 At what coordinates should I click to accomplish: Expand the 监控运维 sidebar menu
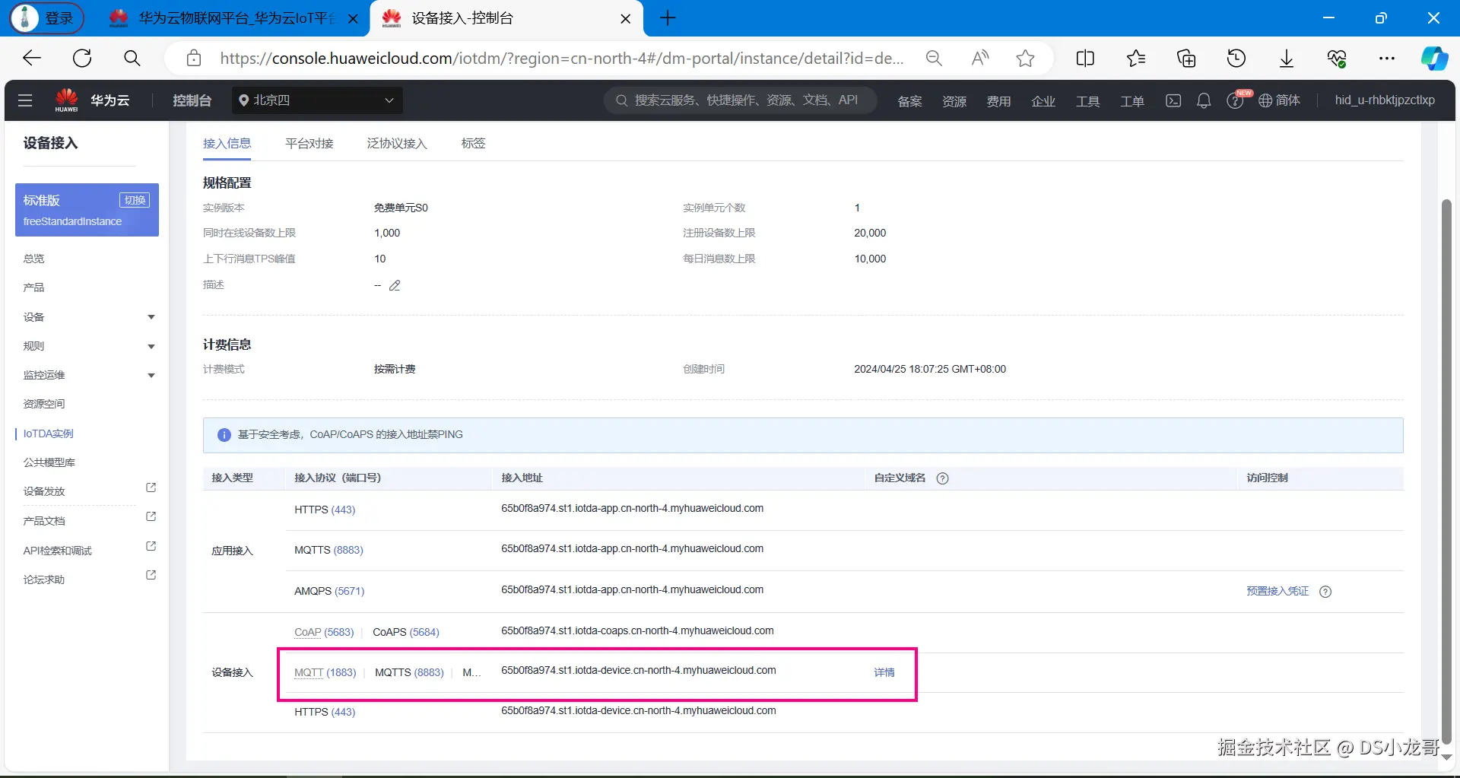coord(87,375)
